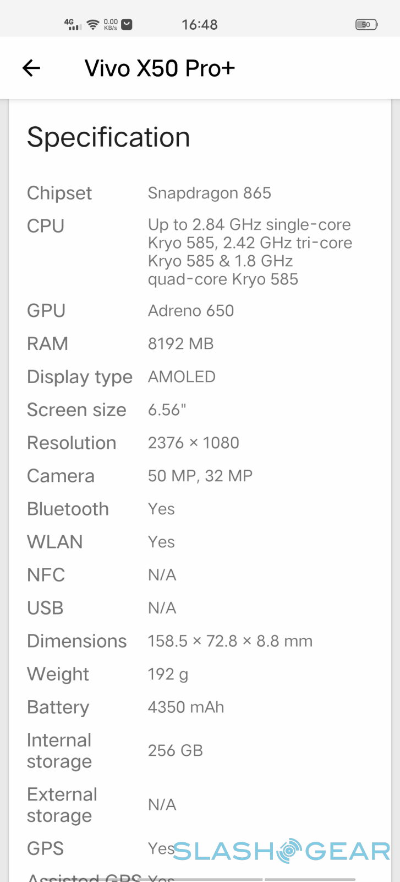400x882 pixels.
Task: Click the Wi-Fi status icon
Action: tap(93, 24)
